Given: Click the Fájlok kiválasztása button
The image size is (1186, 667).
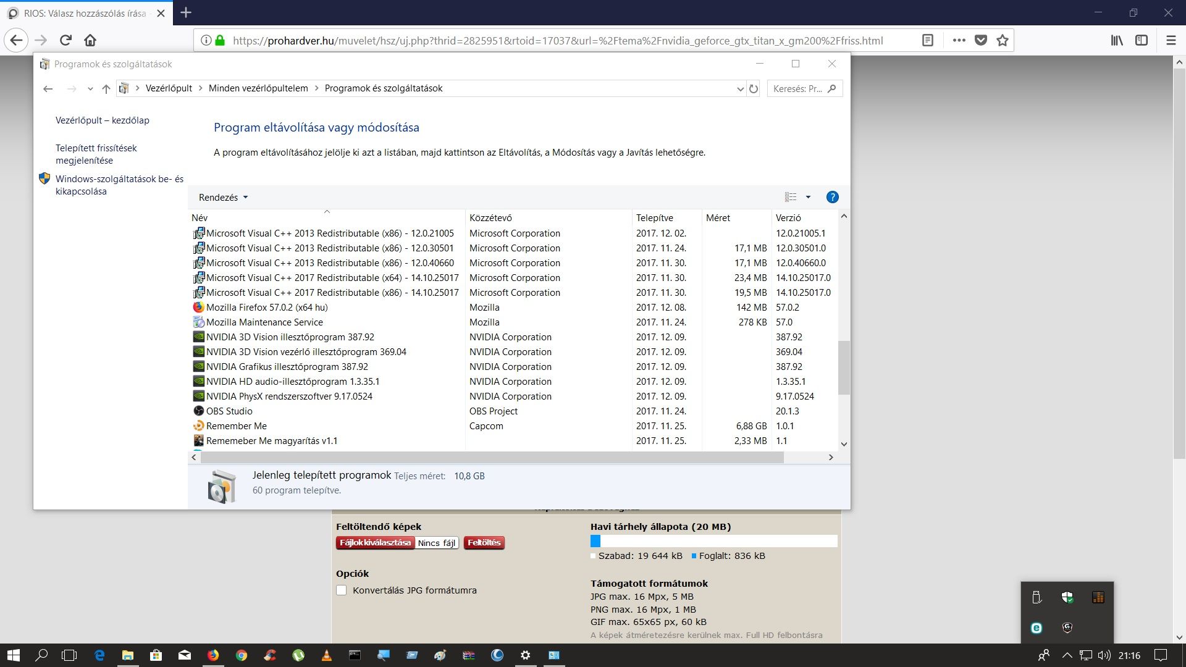Looking at the screenshot, I should tap(375, 543).
